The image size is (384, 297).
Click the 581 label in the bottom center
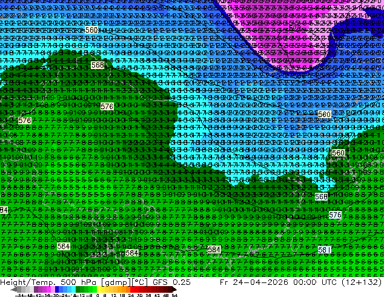coord(214,249)
